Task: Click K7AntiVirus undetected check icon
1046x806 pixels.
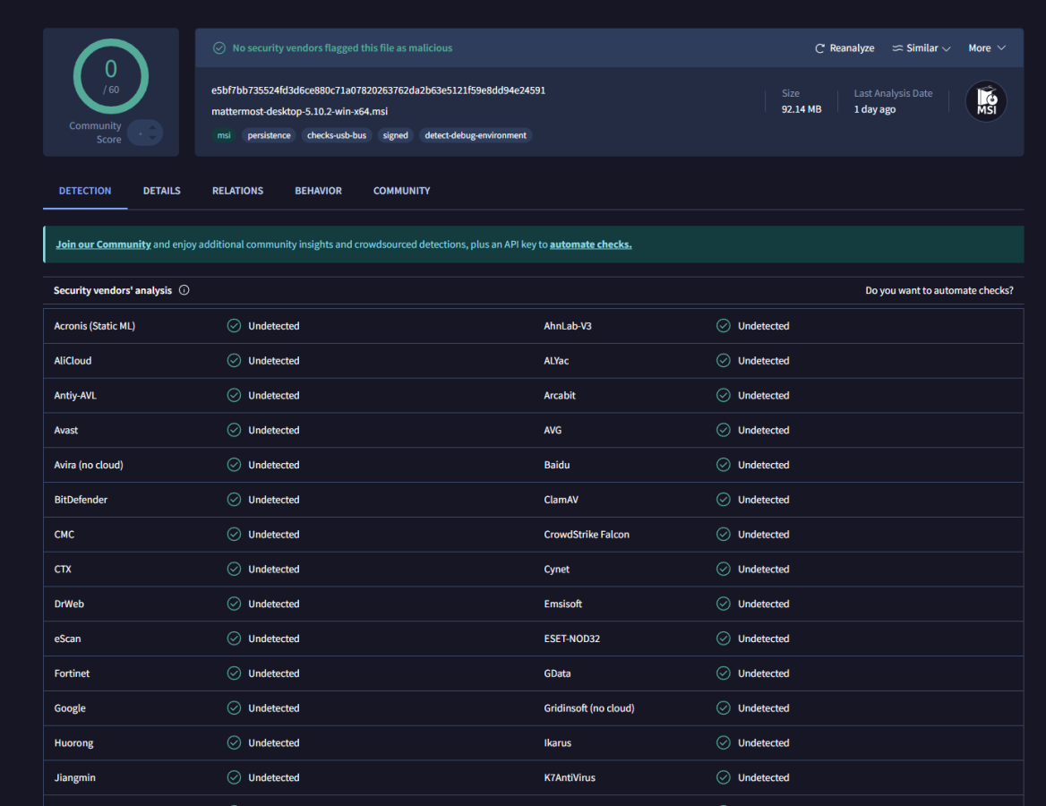Action: coord(723,776)
